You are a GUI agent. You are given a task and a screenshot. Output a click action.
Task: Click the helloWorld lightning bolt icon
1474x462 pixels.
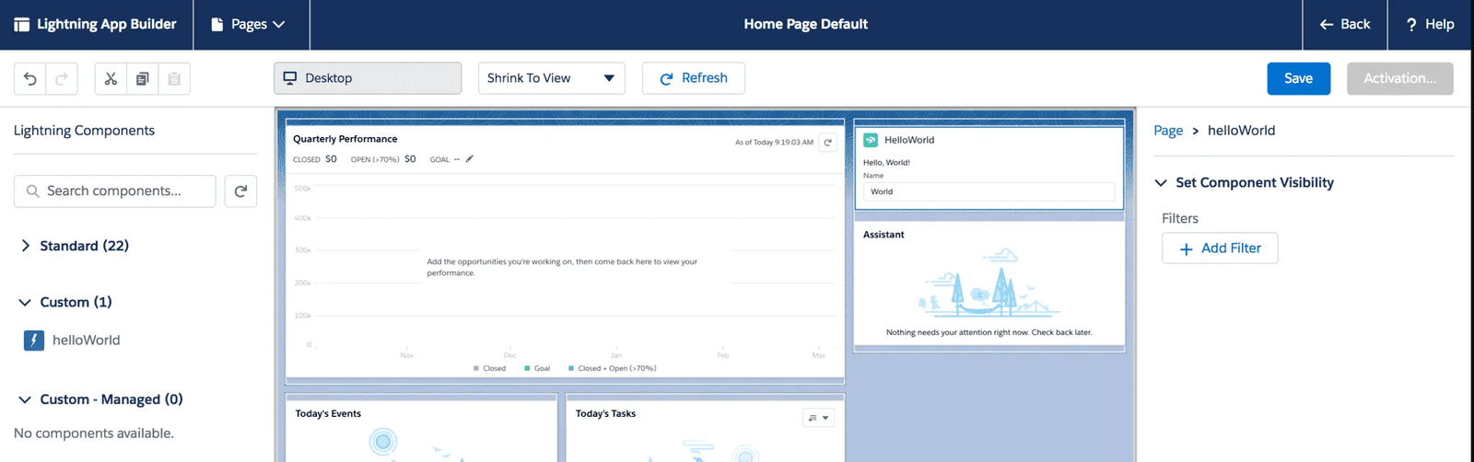pos(34,341)
